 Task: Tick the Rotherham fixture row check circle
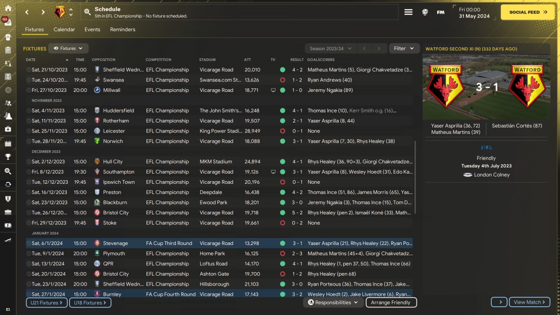coord(28,121)
